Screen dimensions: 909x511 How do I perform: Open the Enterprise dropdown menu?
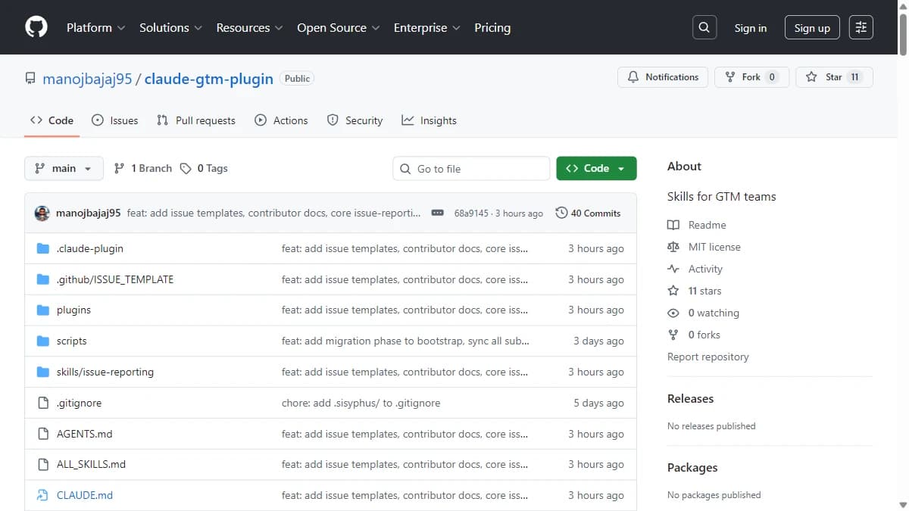click(x=426, y=27)
